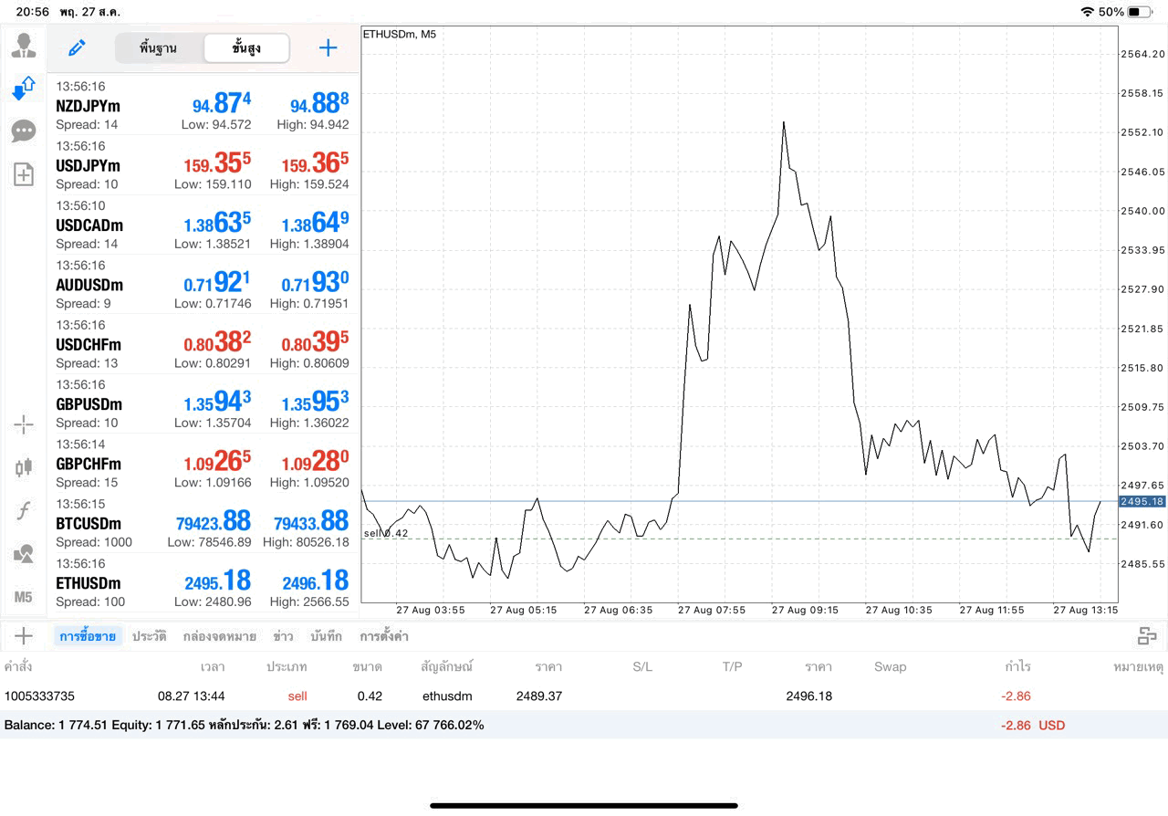Edit symbol list with pencil icon
Image resolution: width=1168 pixels, height=816 pixels.
tap(77, 47)
